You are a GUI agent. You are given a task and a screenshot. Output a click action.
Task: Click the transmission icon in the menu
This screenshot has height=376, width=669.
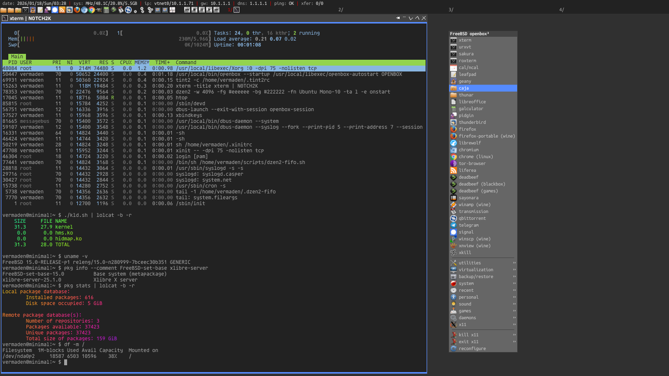(x=453, y=211)
